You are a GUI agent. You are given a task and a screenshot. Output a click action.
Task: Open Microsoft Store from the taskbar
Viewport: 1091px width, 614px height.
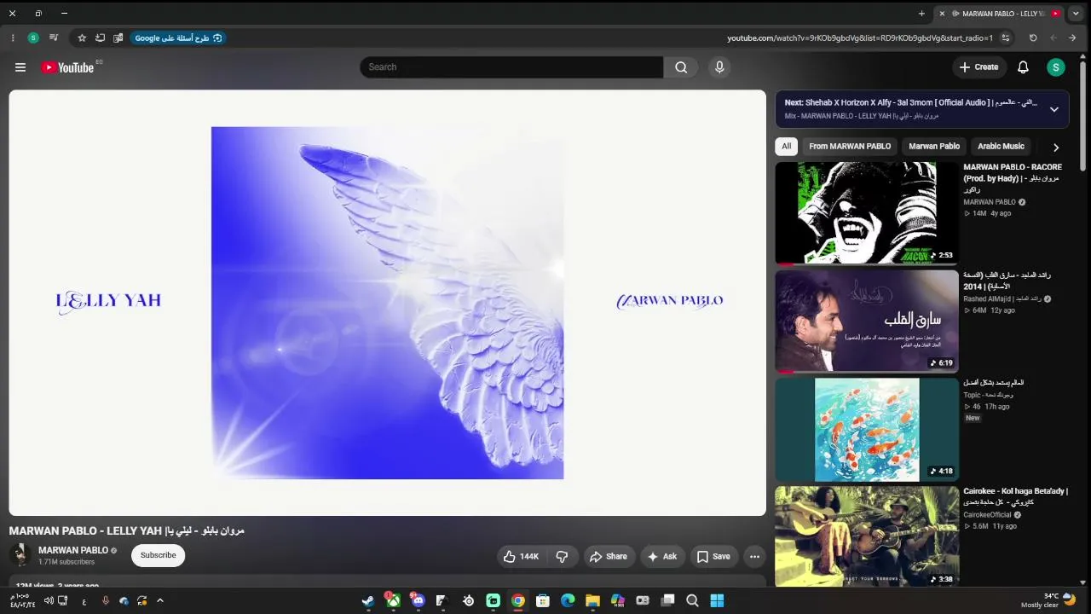(542, 600)
